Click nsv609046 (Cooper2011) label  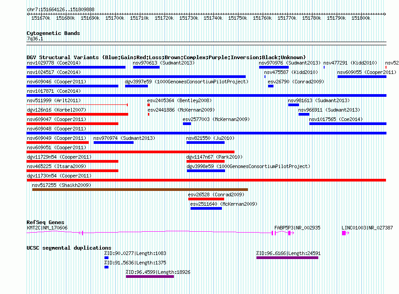[x=56, y=82]
